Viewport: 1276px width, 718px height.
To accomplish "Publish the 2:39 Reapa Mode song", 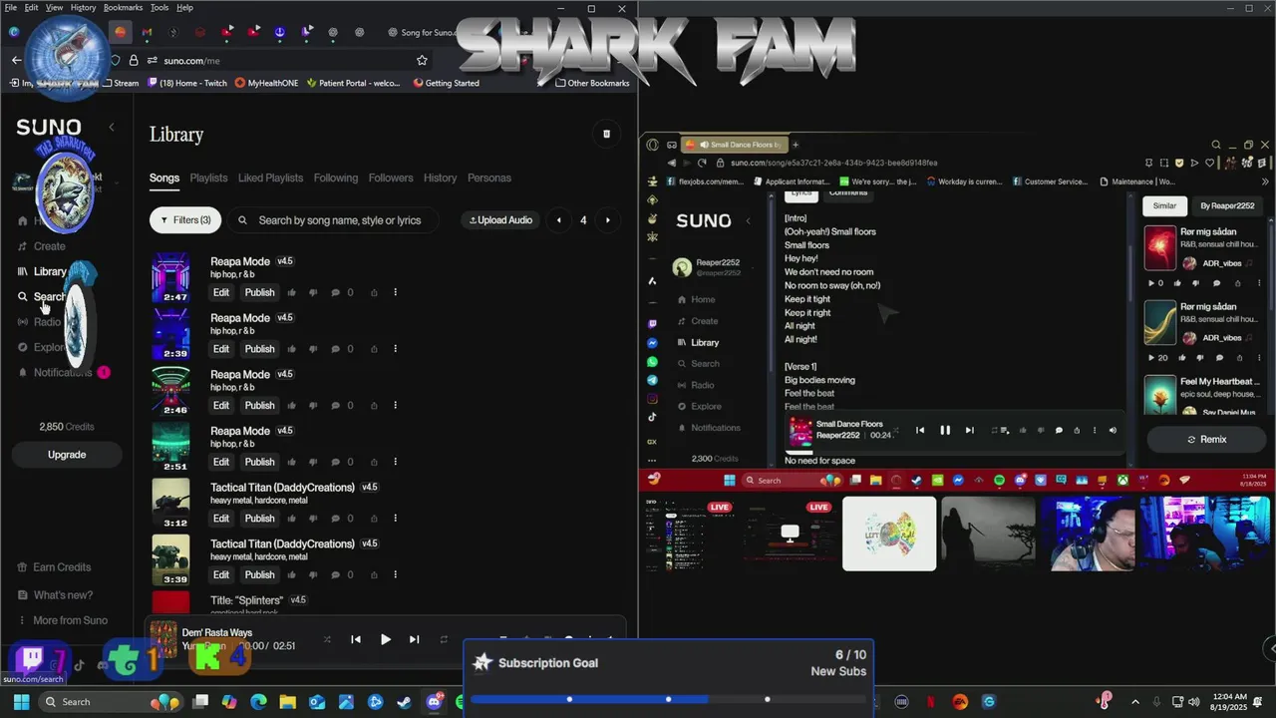I will tap(259, 349).
